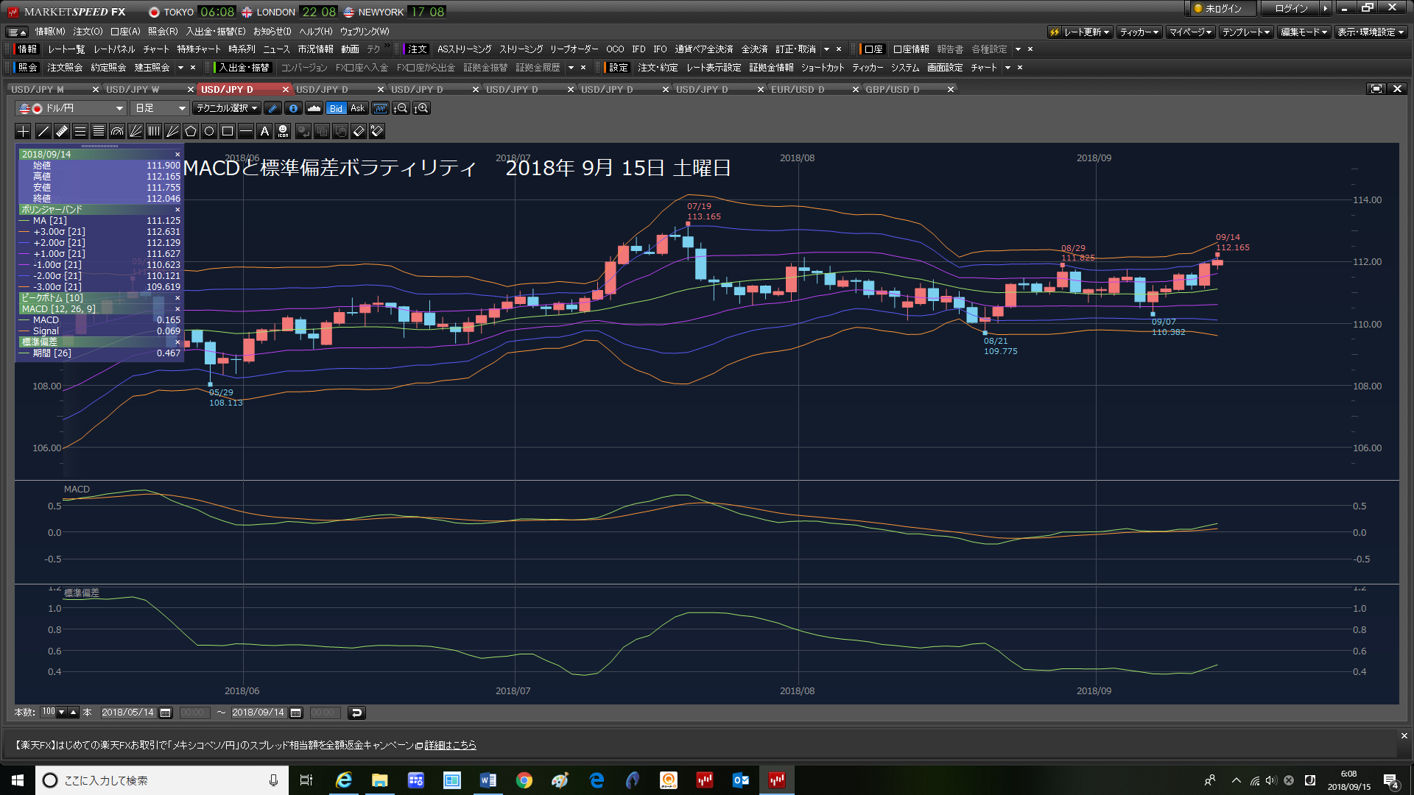This screenshot has height=795, width=1414.
Task: Toggle the 入出金・振替 toolbar group
Action: tap(244, 68)
